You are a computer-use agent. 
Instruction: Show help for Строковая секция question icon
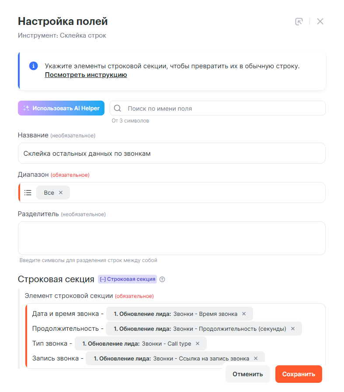(x=162, y=280)
